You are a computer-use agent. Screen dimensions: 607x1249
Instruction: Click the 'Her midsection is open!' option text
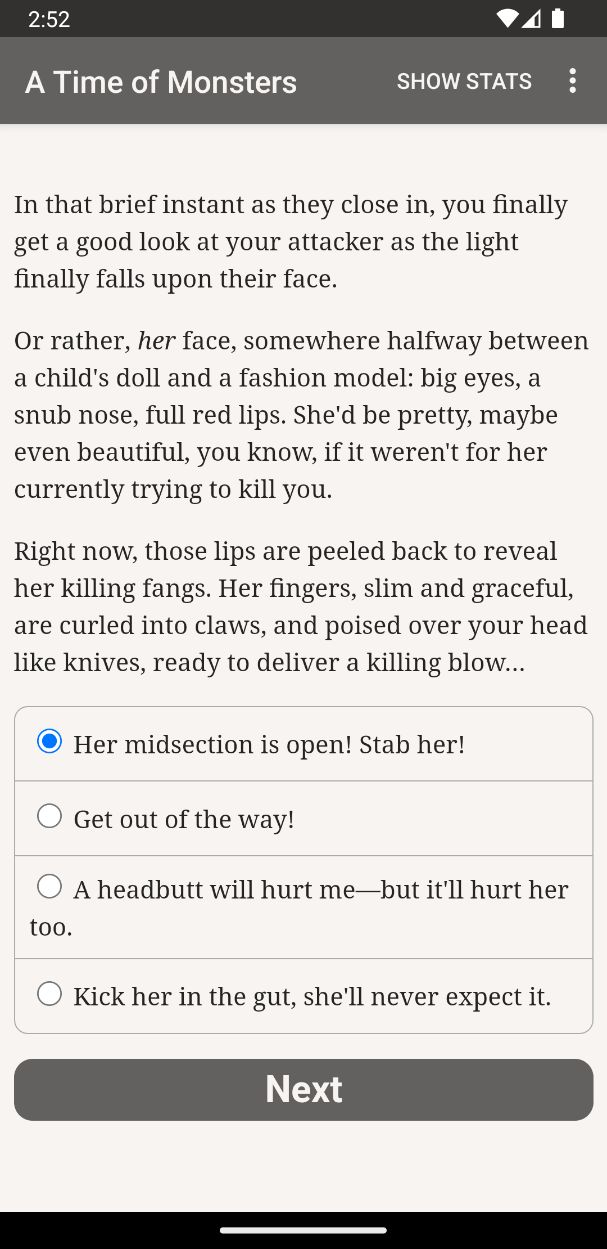[x=269, y=744]
